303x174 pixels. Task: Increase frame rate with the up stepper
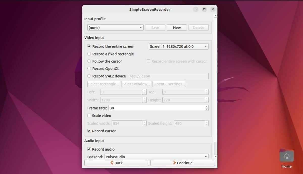coord(207,107)
